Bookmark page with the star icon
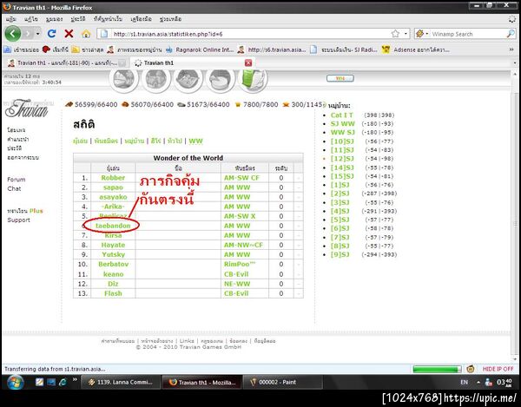 pyautogui.click(x=395, y=34)
